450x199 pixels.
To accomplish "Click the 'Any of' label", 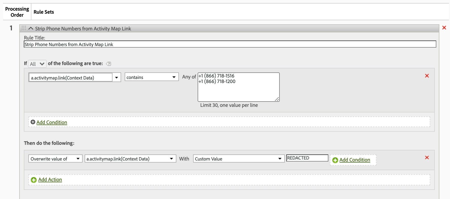I will [x=189, y=77].
